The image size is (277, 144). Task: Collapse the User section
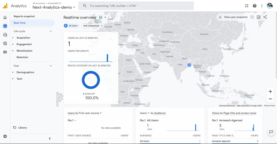[x=51, y=66]
